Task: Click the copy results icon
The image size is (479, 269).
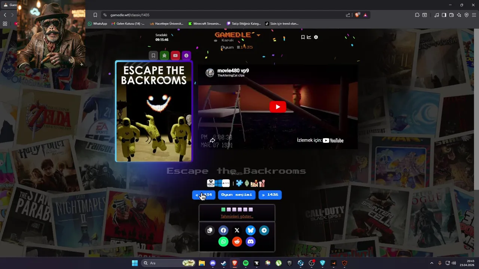Action: (x=210, y=231)
